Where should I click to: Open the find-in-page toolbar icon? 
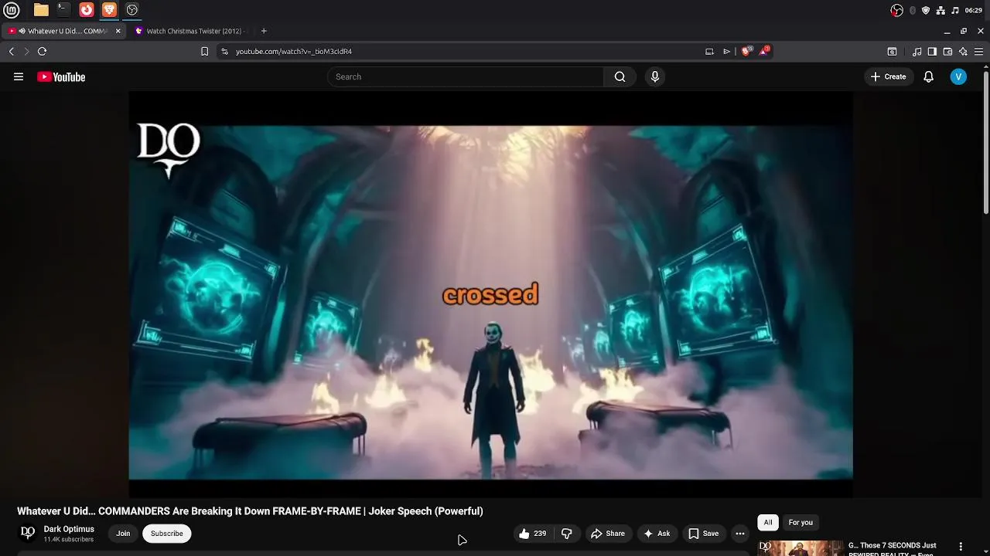click(x=892, y=52)
